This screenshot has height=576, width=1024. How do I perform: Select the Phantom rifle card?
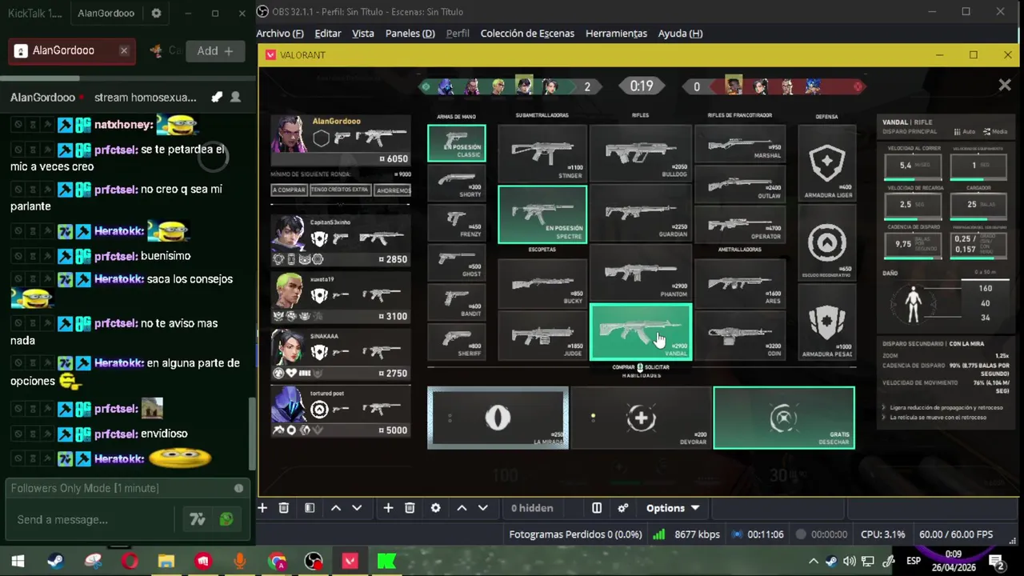click(640, 274)
